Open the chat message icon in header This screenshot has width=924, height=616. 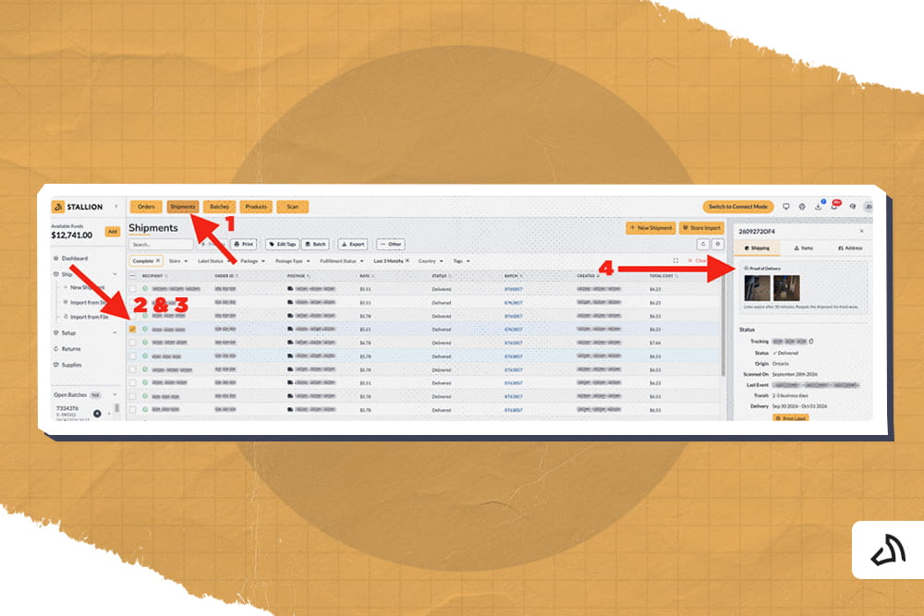[785, 207]
